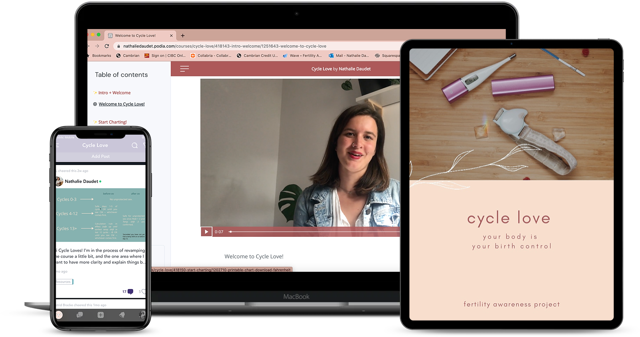640x337 pixels.
Task: Close the Welcome to Cycle Love tab
Action: 171,36
